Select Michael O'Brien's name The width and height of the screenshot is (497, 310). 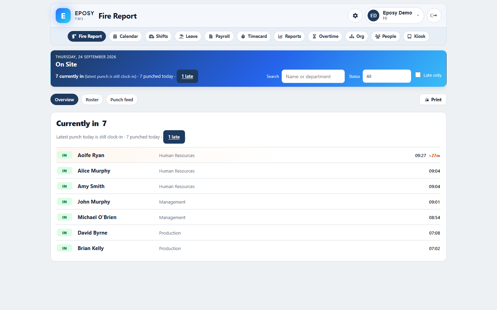coord(97,217)
